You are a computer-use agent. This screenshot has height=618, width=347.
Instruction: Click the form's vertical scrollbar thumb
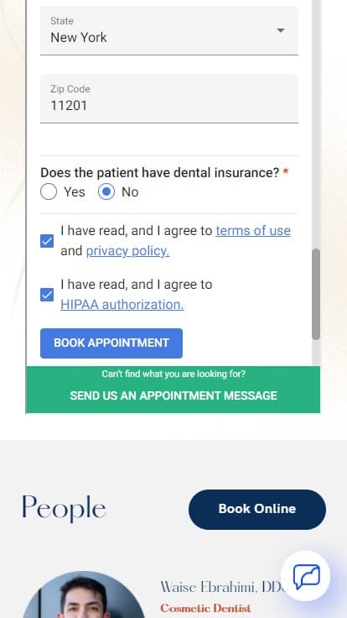click(316, 294)
